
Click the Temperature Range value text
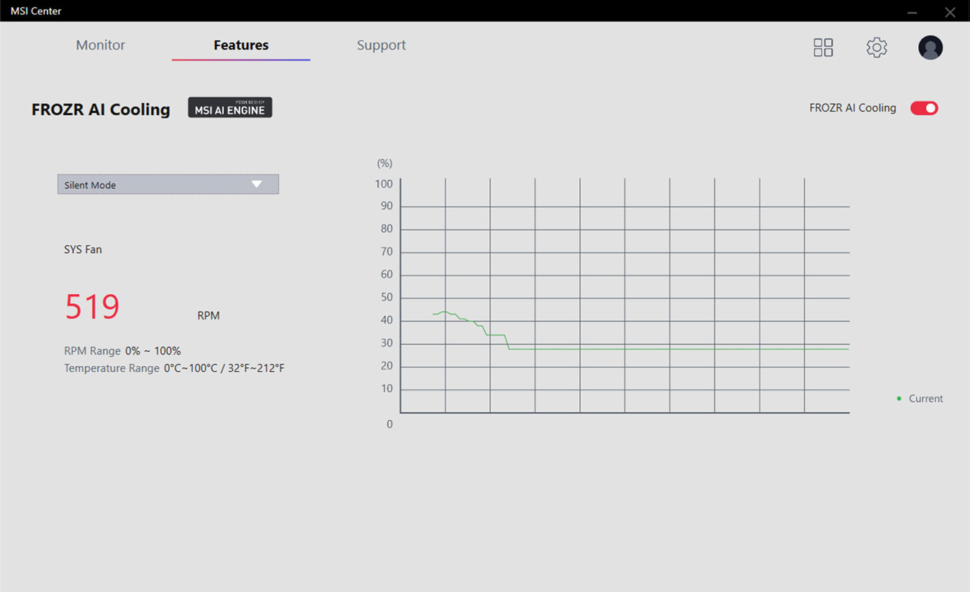pos(224,368)
